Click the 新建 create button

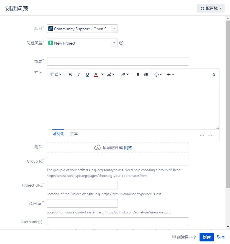point(206,237)
